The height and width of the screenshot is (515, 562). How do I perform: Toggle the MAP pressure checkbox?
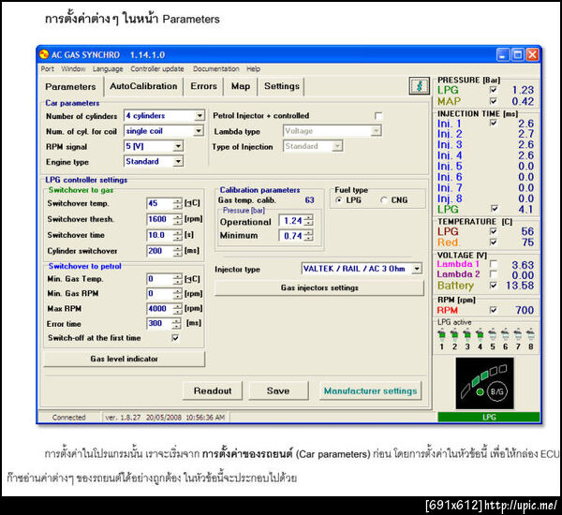[494, 101]
